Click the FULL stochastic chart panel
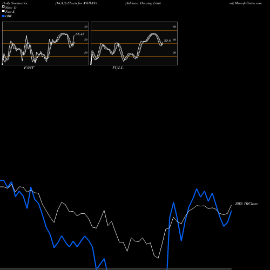Viewport: 270px width, 270px height. pyautogui.click(x=134, y=43)
